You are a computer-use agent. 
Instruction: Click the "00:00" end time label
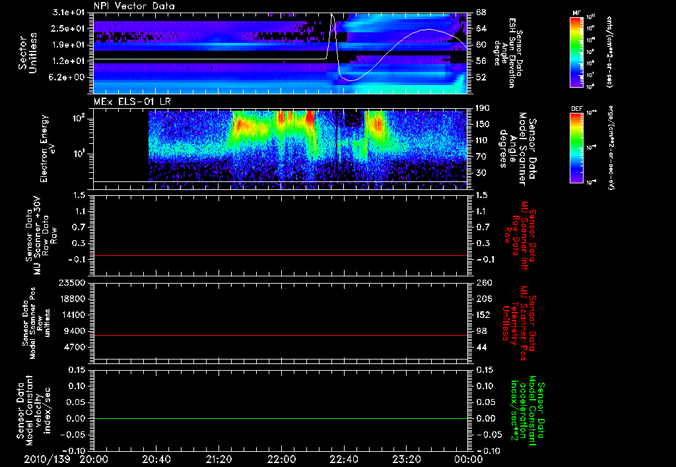[x=469, y=459]
